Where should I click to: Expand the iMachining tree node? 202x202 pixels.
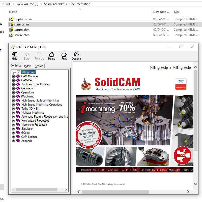pyautogui.click(x=13, y=96)
